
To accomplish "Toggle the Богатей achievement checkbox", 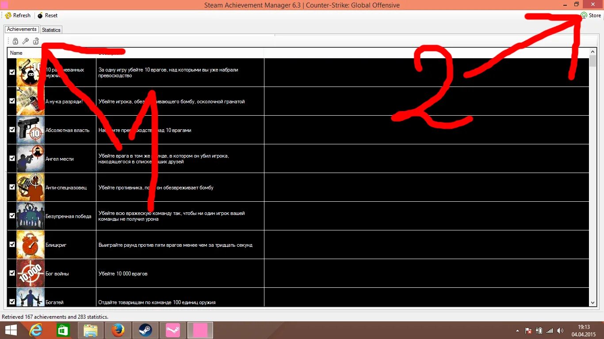I will 12,302.
